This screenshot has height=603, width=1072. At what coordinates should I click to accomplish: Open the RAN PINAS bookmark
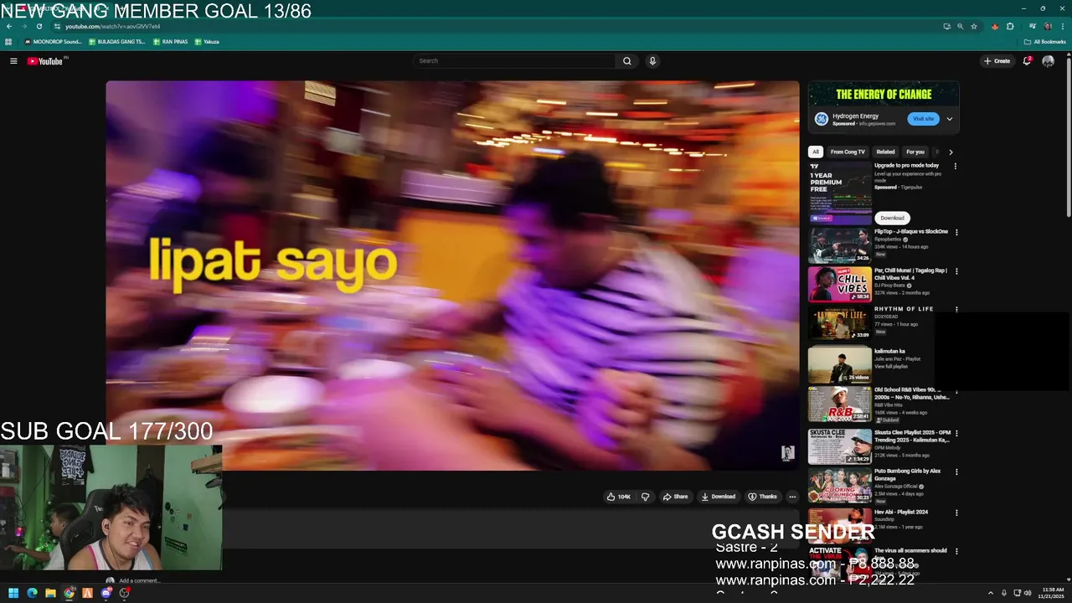pyautogui.click(x=171, y=42)
